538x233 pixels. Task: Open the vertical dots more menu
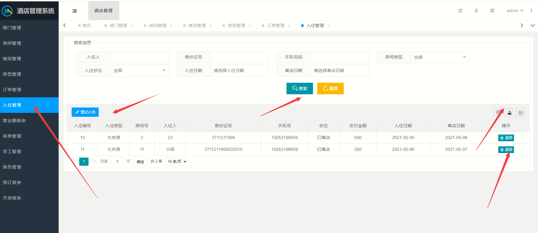pyautogui.click(x=531, y=11)
